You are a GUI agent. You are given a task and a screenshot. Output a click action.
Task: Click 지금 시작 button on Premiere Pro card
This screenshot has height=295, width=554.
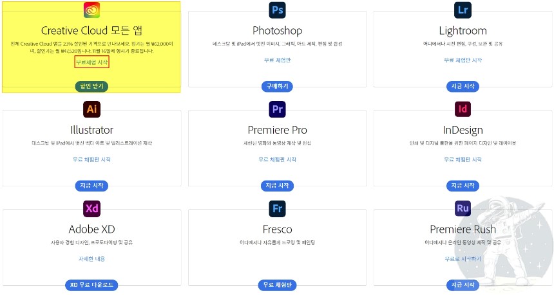point(278,186)
